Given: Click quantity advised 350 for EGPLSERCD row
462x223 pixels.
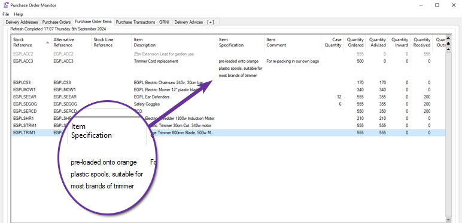Looking at the screenshot, I should 382,112.
